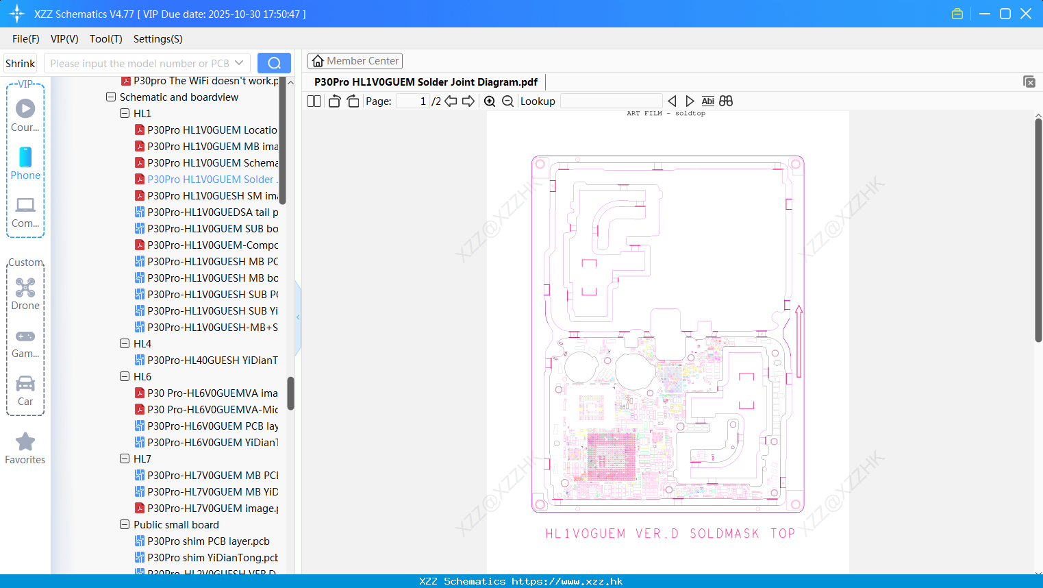The height and width of the screenshot is (588, 1043).
Task: Rotate the page counterclockwise
Action: (334, 101)
